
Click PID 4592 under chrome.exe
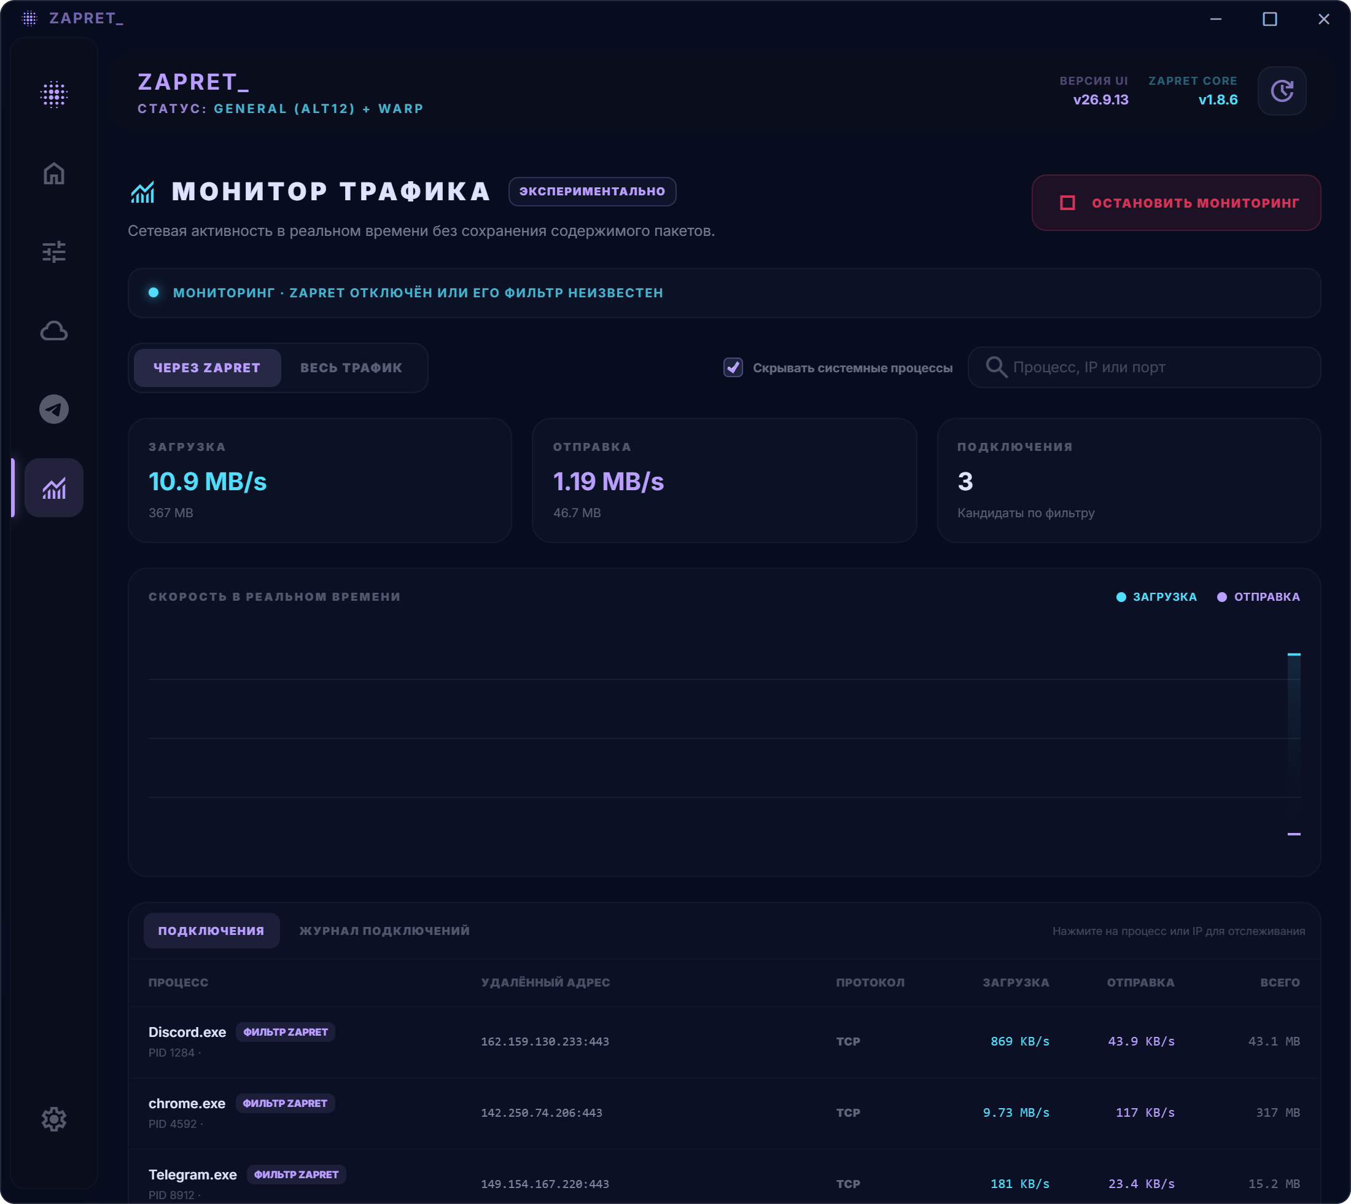pos(173,1124)
